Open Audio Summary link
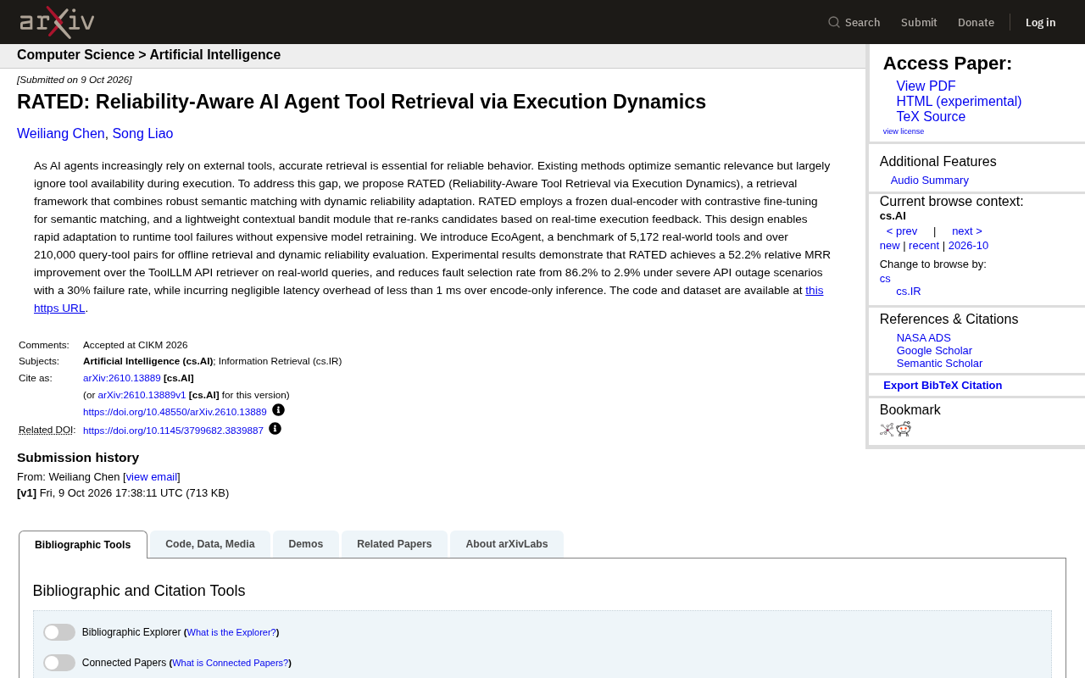This screenshot has width=1085, height=678. coord(930,181)
